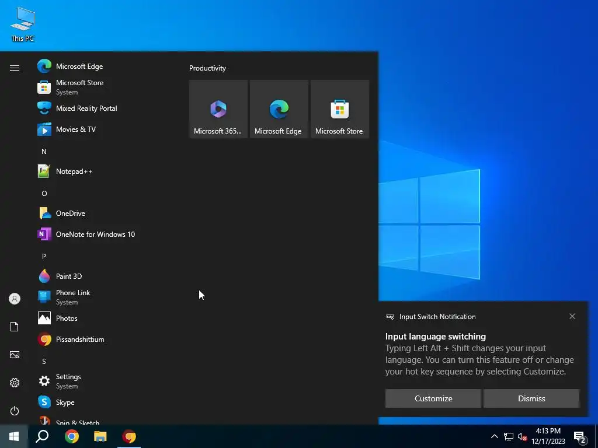Expand the Start menu hamburger button

pos(15,68)
